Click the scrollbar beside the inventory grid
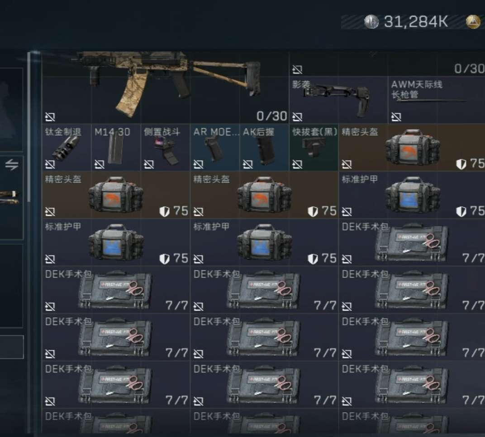 (x=29, y=127)
